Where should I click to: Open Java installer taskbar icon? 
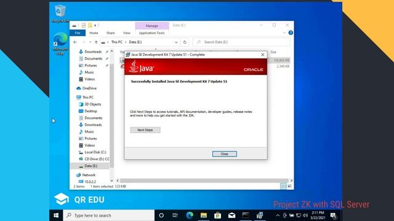pyautogui.click(x=260, y=215)
